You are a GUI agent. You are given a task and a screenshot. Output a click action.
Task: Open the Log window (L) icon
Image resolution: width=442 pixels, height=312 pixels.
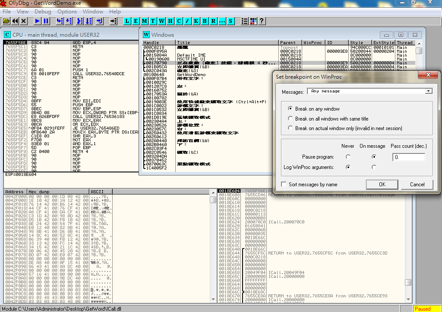click(126, 21)
